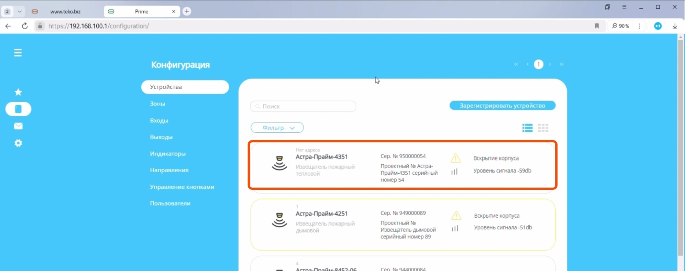
Task: Click warning triangle for Астра-Прайм-4351
Action: pyautogui.click(x=456, y=158)
